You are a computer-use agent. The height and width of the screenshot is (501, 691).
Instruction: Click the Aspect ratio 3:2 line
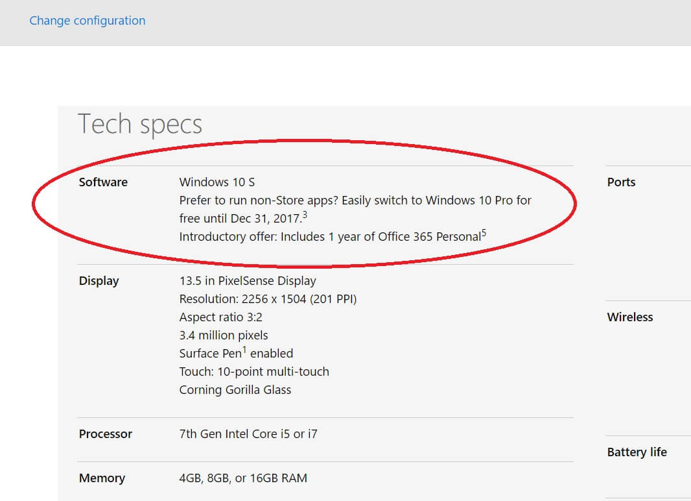coord(221,317)
